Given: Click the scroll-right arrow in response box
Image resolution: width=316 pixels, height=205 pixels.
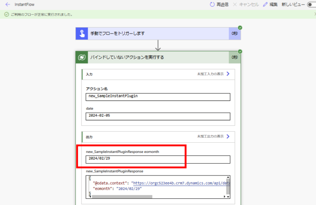Looking at the screenshot, I should tap(224, 197).
